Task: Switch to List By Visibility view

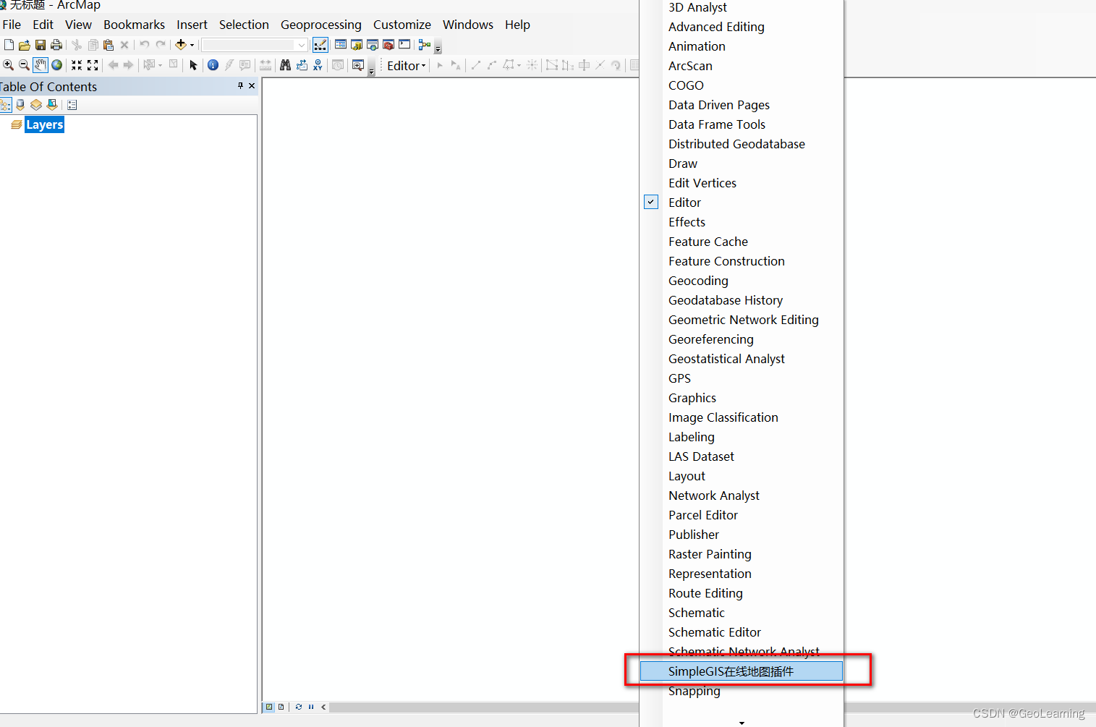Action: [36, 105]
